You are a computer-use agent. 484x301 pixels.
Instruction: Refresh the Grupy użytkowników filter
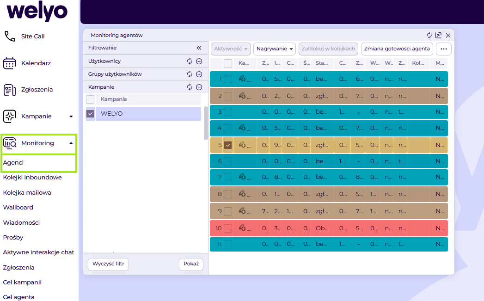190,74
